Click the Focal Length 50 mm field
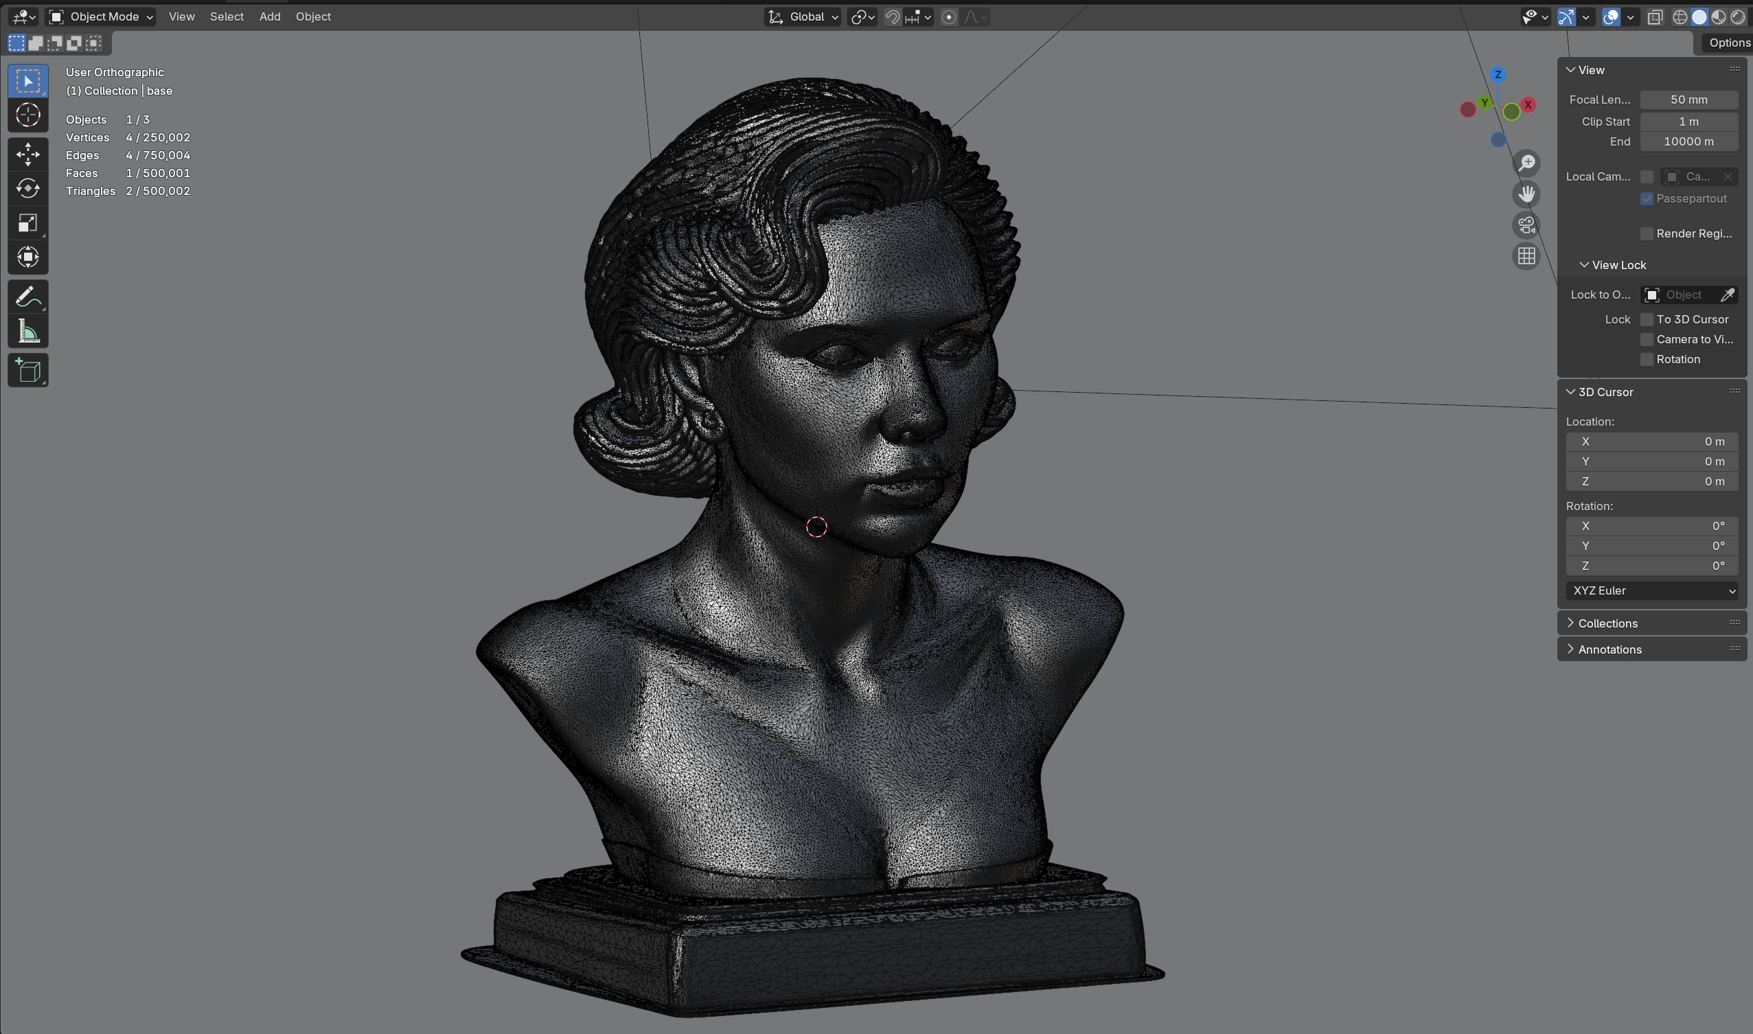 1688,100
